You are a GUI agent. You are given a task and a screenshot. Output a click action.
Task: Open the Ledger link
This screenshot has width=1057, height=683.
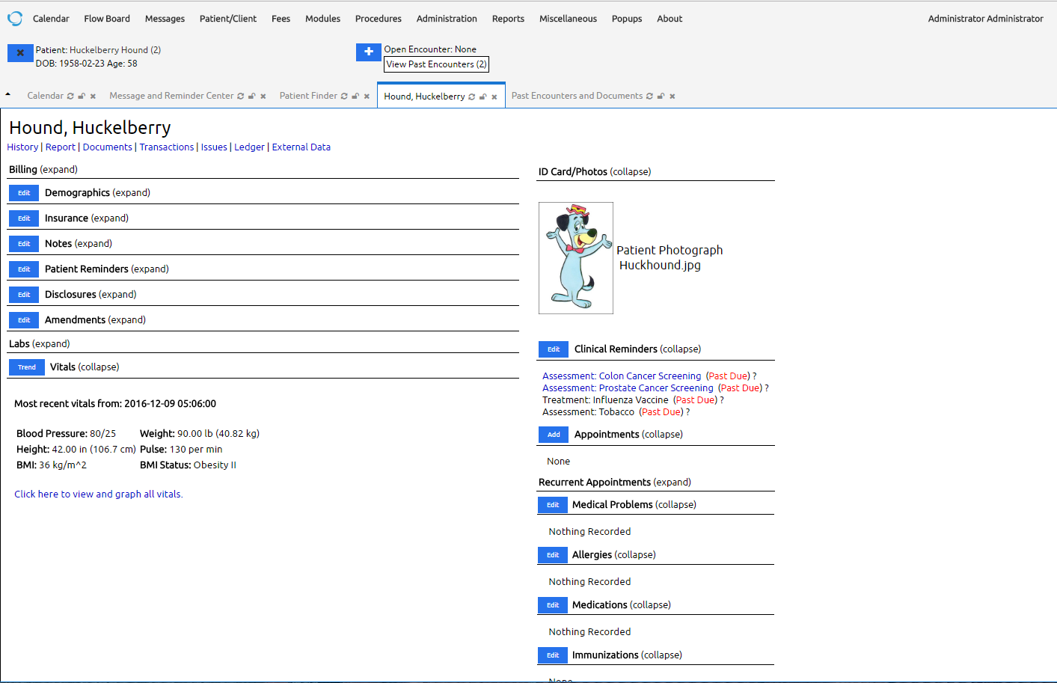point(249,147)
